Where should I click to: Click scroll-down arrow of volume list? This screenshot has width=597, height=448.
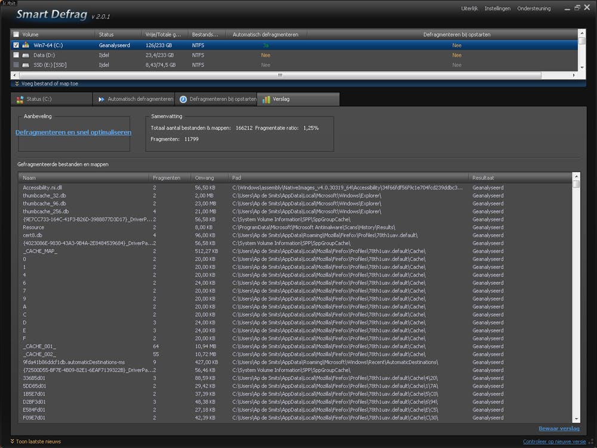click(581, 67)
